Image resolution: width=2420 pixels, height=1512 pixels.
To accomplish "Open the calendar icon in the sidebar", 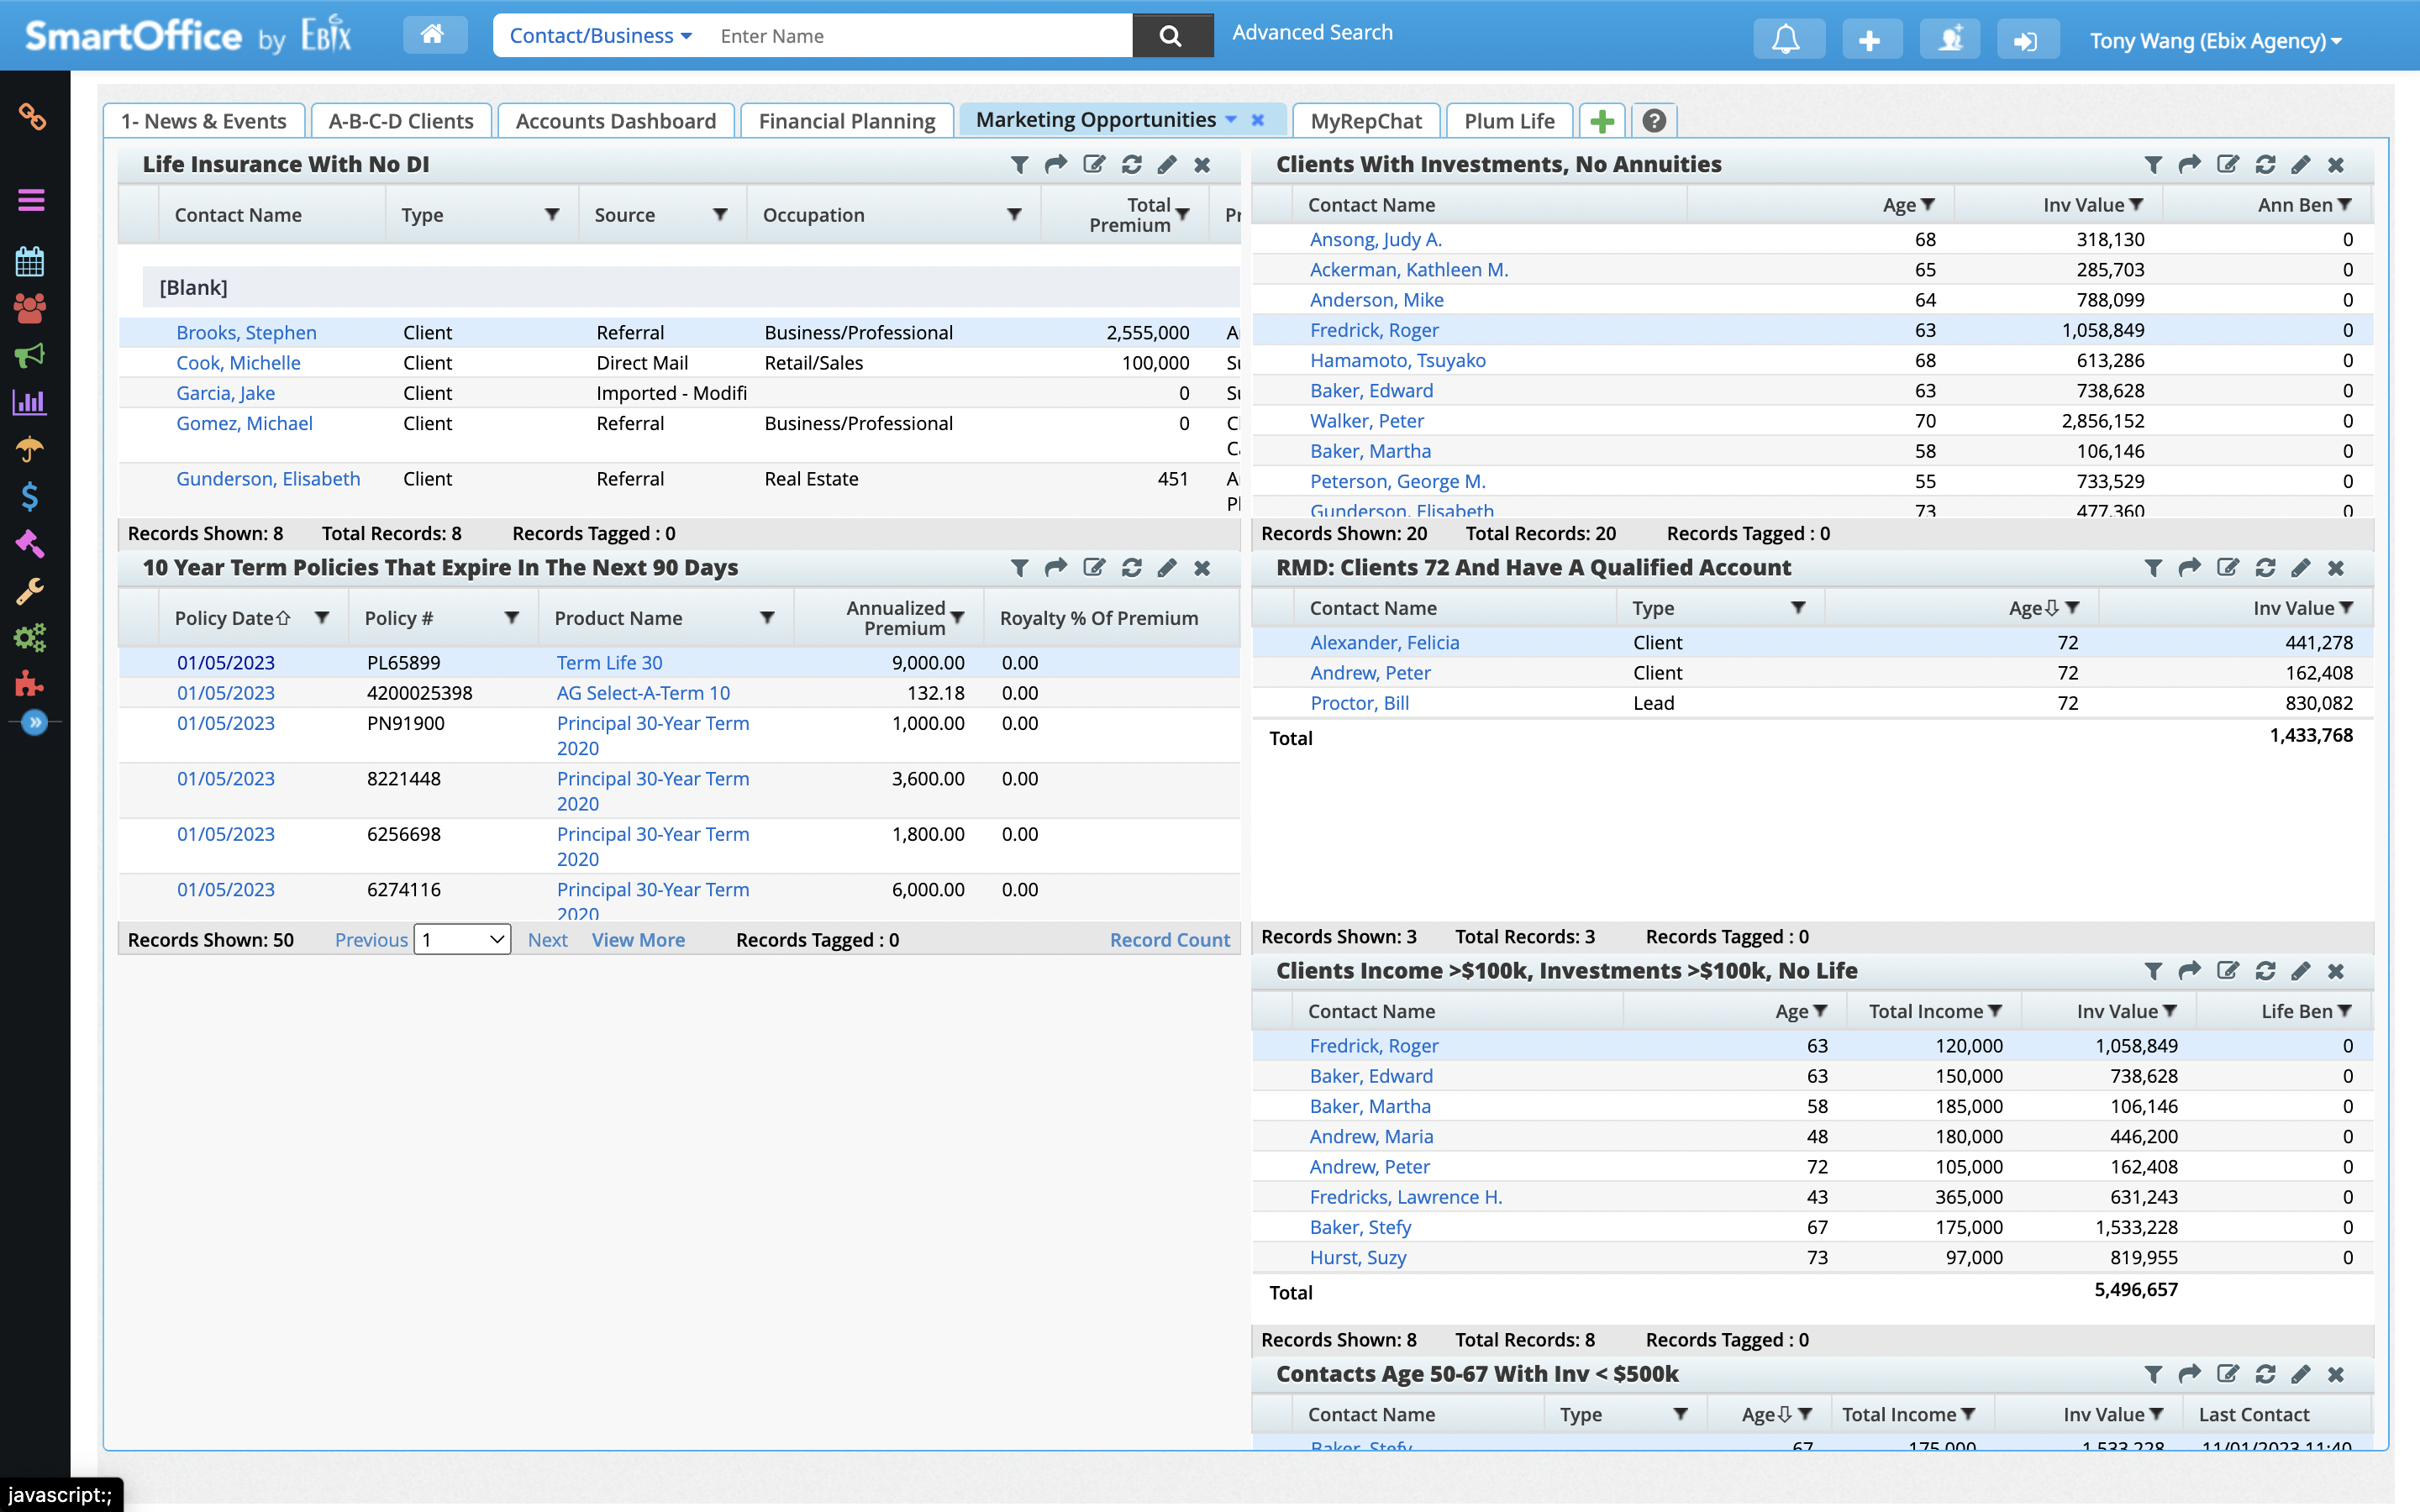I will pyautogui.click(x=30, y=261).
